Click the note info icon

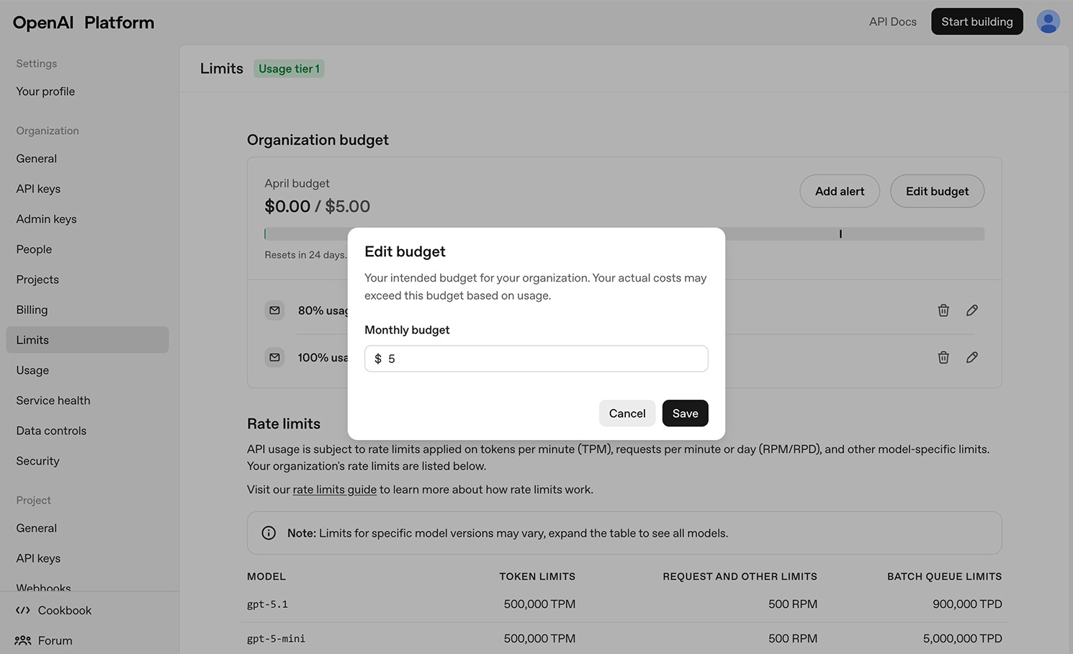269,533
